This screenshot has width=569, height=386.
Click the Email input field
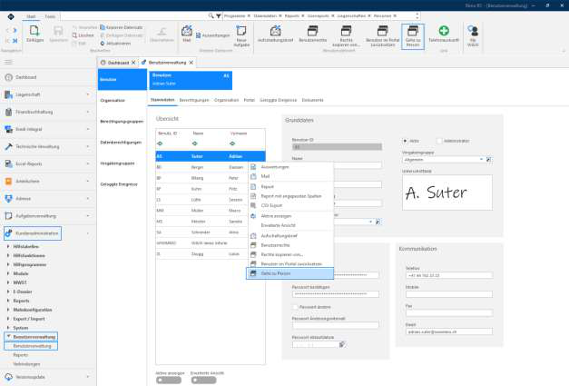click(449, 332)
